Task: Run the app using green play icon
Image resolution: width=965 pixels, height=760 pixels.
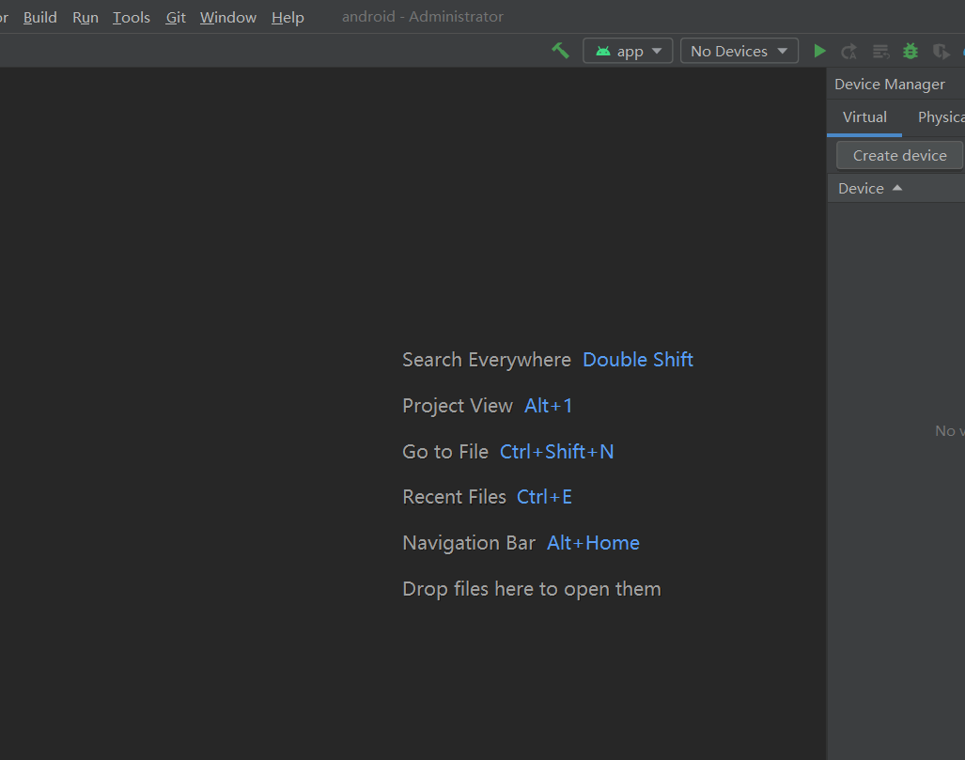Action: click(x=818, y=51)
